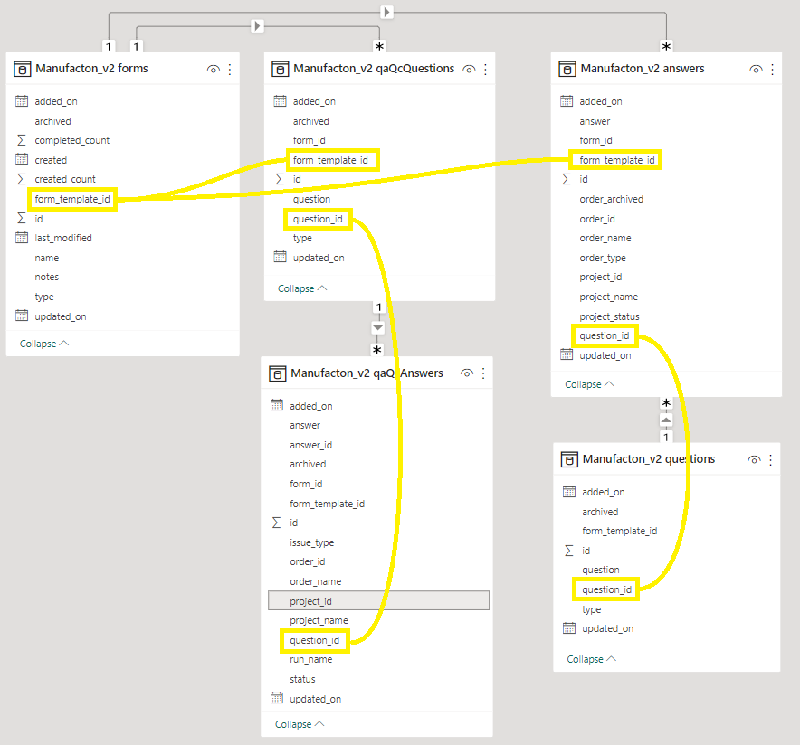800x745 pixels.
Task: Click direction arrow between qaQcQuestions and qaQcAnswers
Action: click(378, 327)
